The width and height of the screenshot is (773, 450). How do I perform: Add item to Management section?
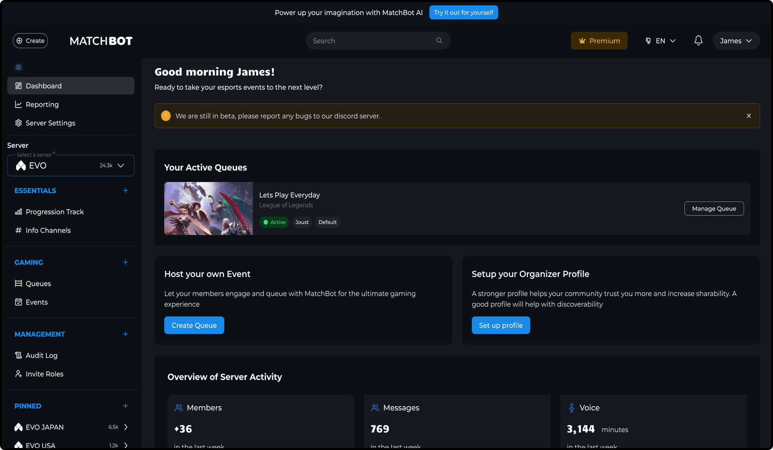click(x=126, y=334)
